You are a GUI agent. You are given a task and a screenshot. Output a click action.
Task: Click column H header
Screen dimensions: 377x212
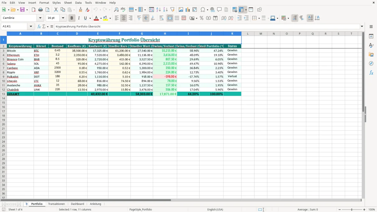(165, 34)
